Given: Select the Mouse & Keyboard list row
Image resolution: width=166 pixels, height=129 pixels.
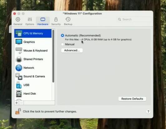Looking at the screenshot, I should (33, 51).
